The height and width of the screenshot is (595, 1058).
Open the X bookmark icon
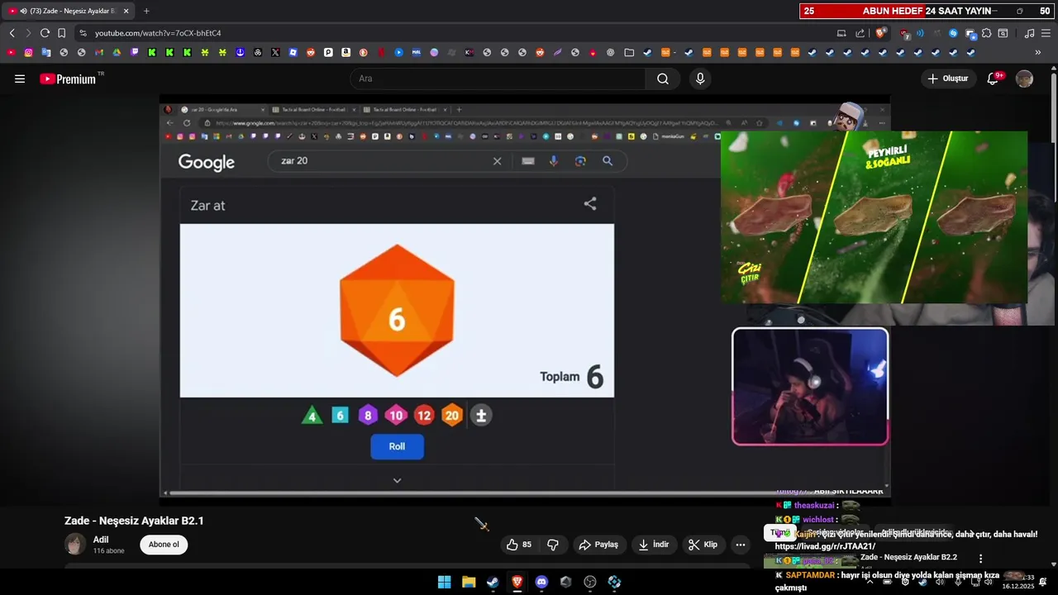(275, 52)
